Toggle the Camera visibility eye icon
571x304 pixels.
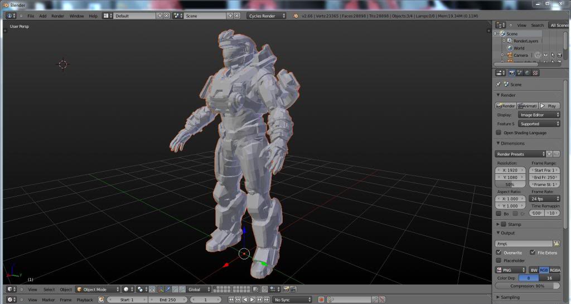545,55
